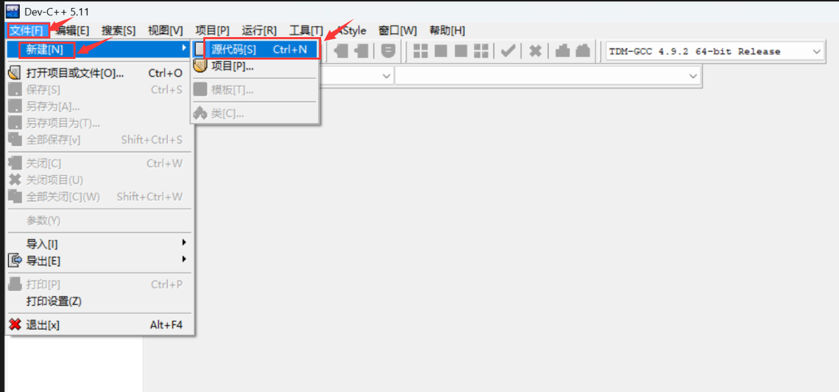
Task: Open the 视图[V] menu
Action: tap(165, 30)
